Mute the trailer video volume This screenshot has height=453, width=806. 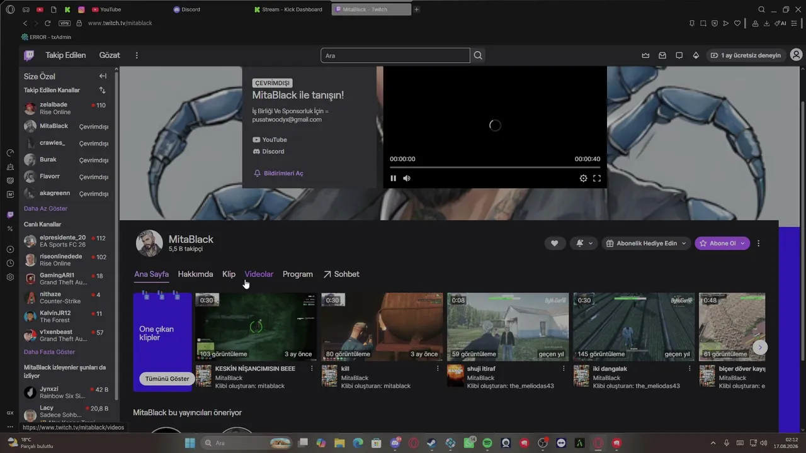407,178
